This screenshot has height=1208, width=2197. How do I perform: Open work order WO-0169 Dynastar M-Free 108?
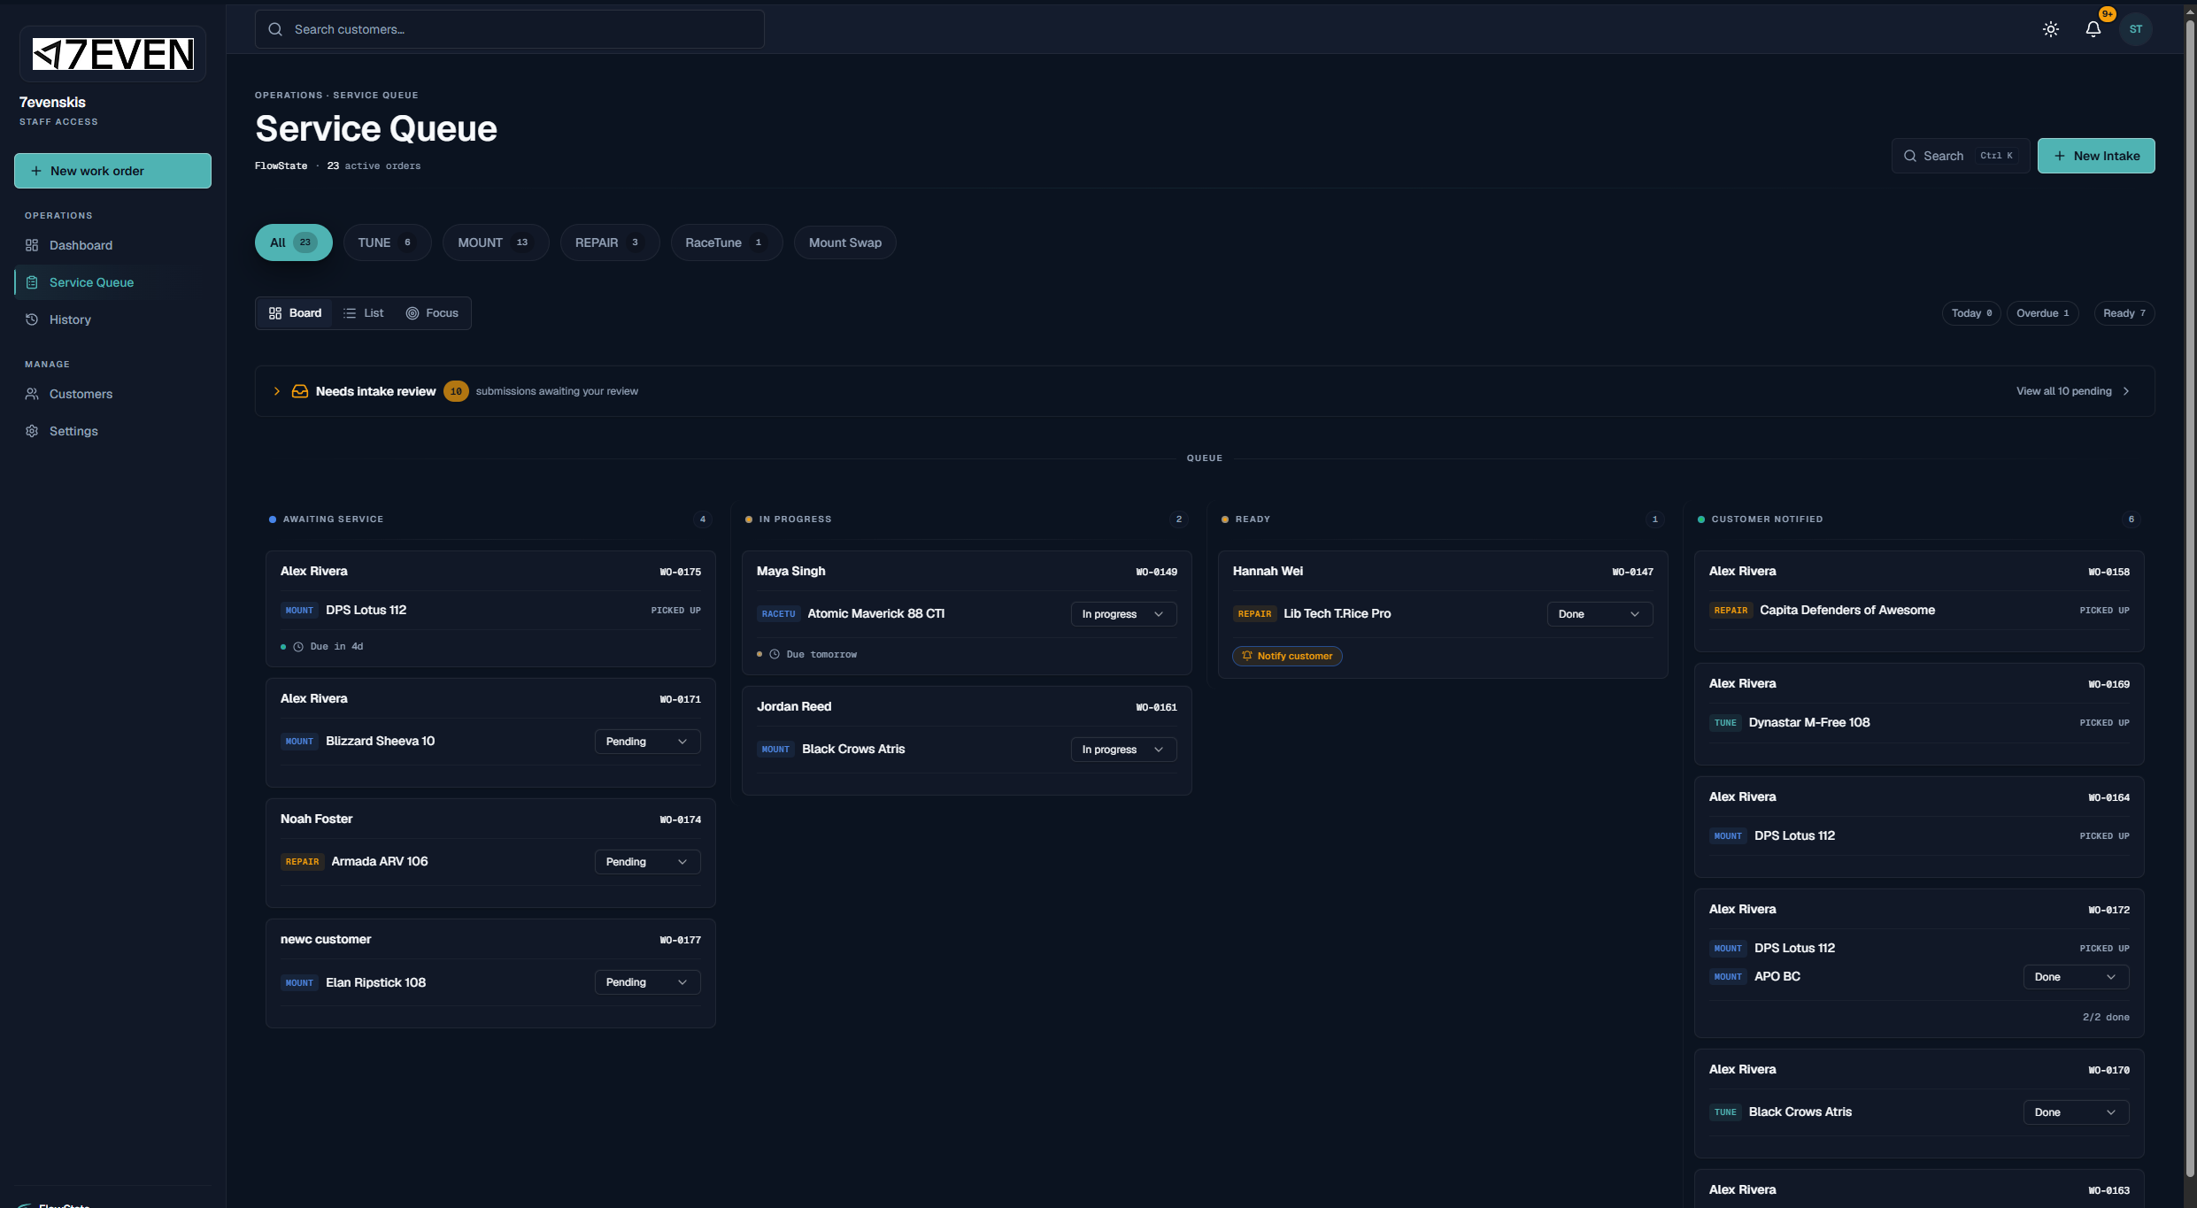[x=1919, y=714]
